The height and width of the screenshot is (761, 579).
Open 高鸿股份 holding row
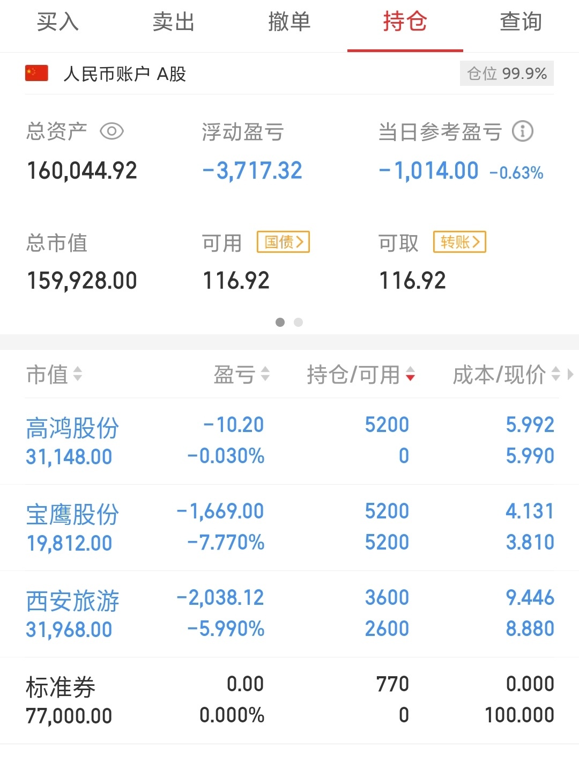click(289, 441)
